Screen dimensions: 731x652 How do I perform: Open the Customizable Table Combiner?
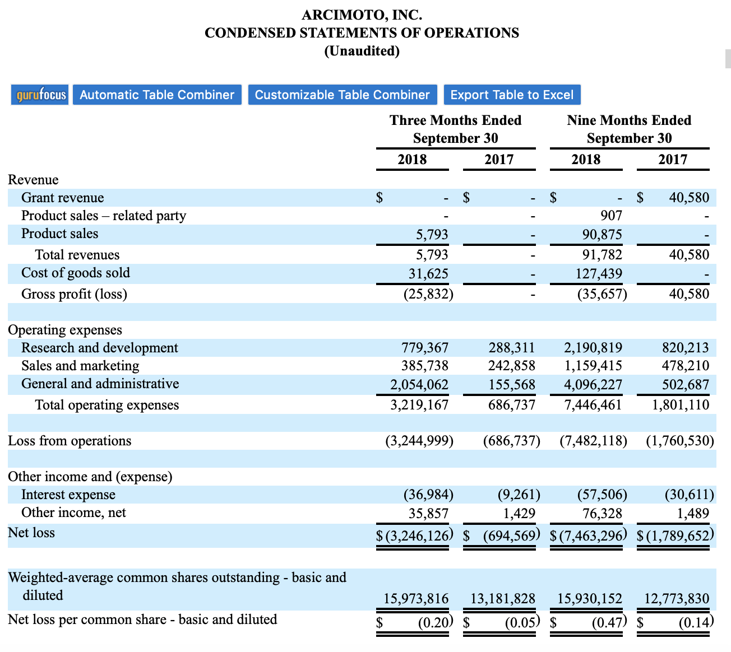pos(342,95)
